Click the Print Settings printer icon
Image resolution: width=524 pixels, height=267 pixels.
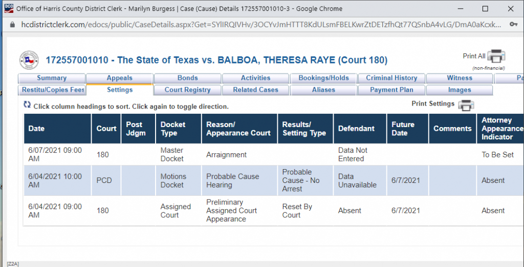click(466, 105)
